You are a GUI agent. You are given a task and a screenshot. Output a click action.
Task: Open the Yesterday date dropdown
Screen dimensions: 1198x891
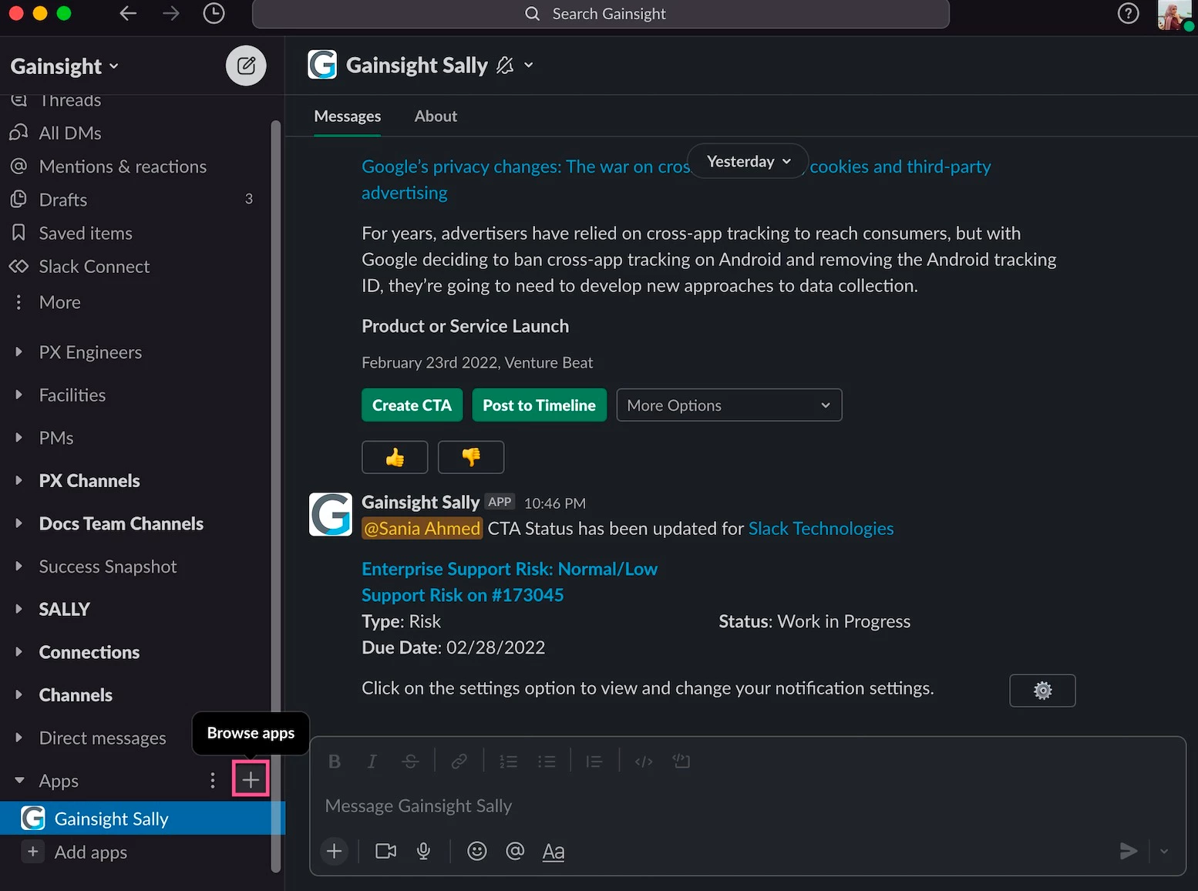click(748, 161)
